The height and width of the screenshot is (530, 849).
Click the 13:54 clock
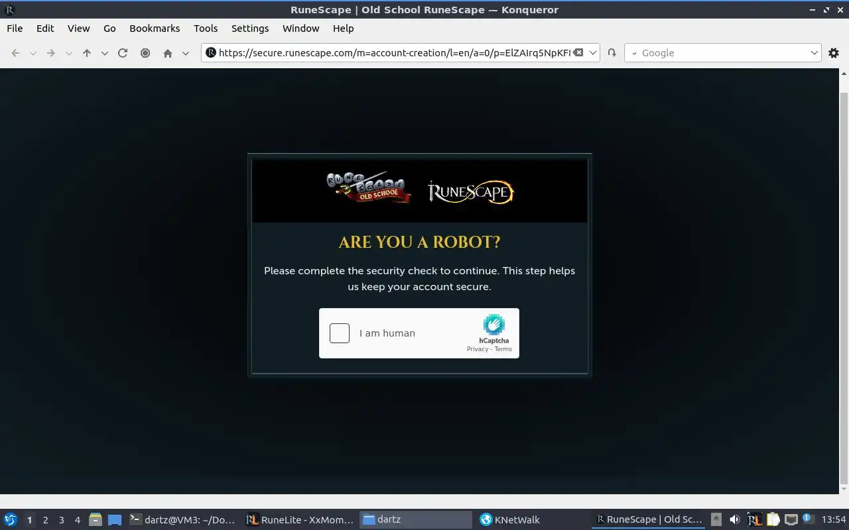pyautogui.click(x=833, y=520)
